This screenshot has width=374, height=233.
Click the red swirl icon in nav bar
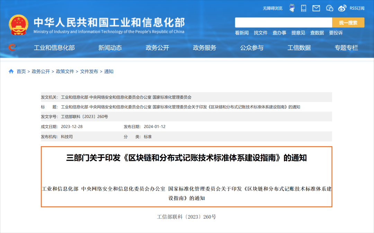pos(12,47)
